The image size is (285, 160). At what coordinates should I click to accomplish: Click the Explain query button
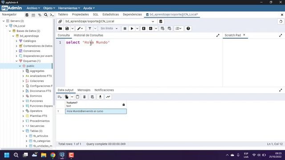click(x=144, y=28)
